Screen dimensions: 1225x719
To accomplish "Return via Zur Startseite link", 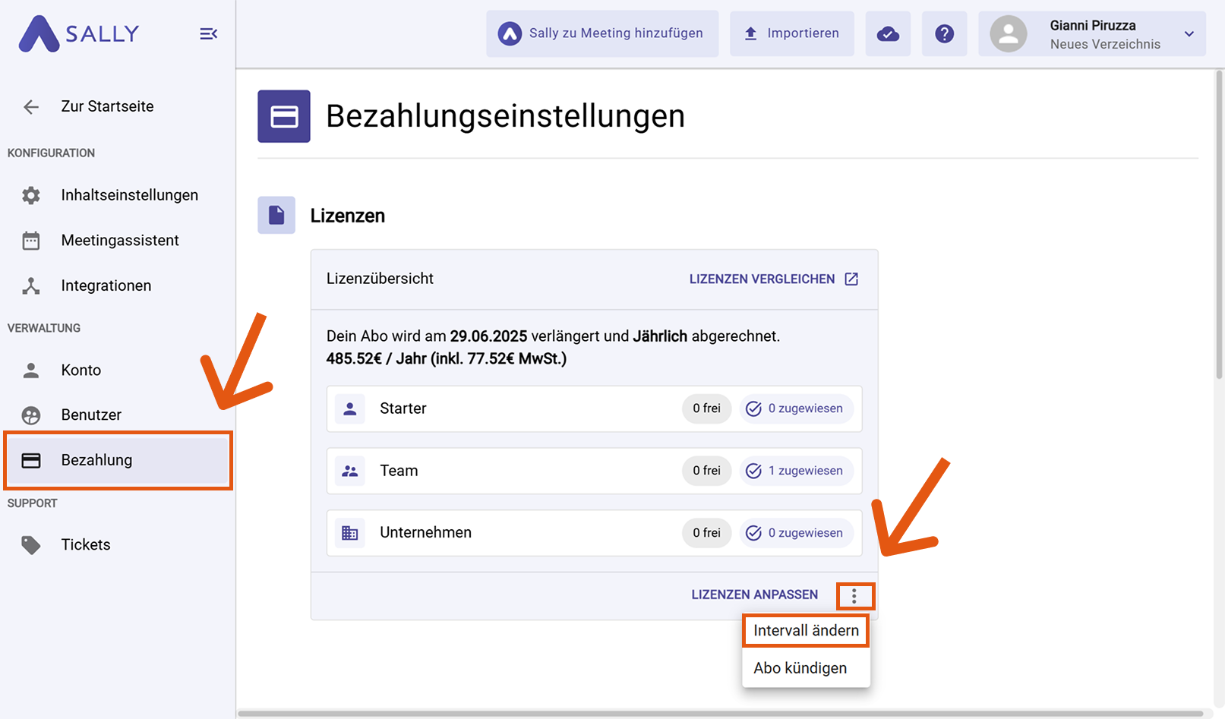I will (x=107, y=107).
